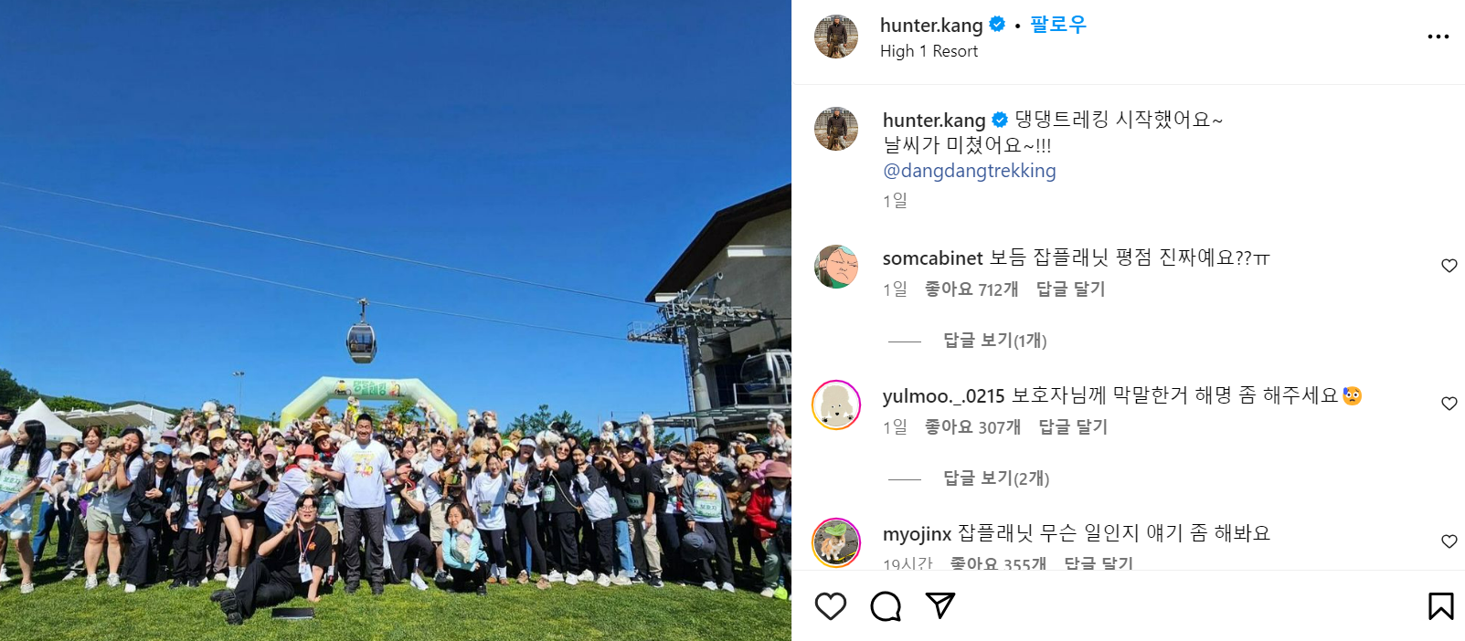Like yulmoo._.0215's comment with heart
1465x641 pixels.
pyautogui.click(x=1449, y=404)
